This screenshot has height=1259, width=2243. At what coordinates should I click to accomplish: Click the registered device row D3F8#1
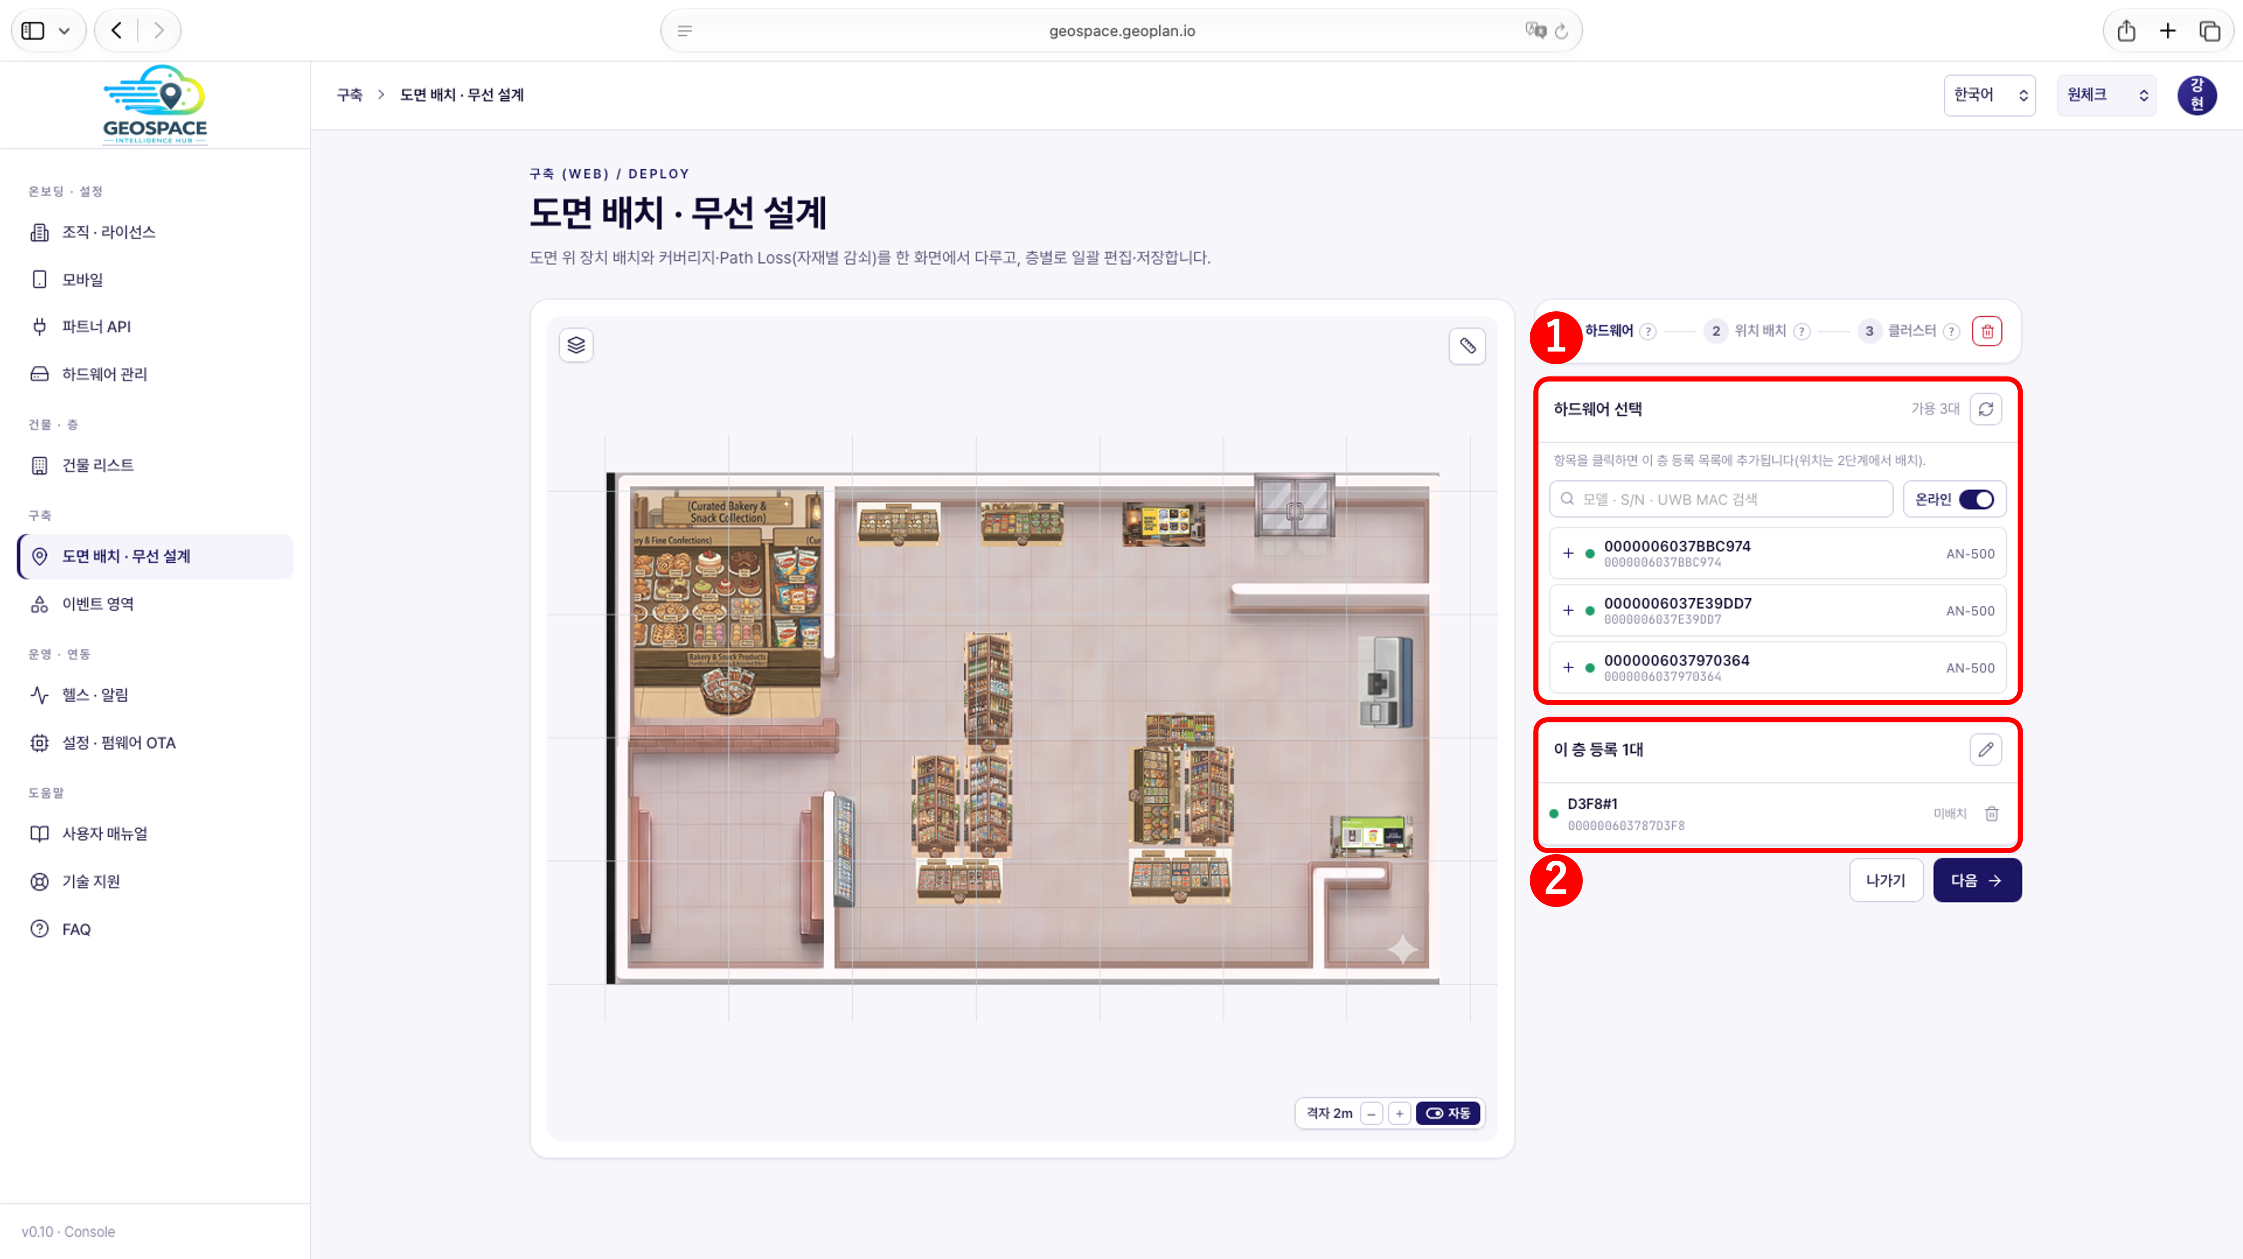[x=1776, y=814]
